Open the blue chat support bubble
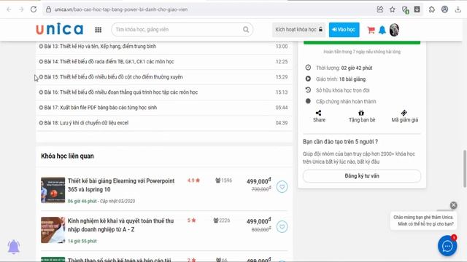467x262 pixels. point(447,246)
